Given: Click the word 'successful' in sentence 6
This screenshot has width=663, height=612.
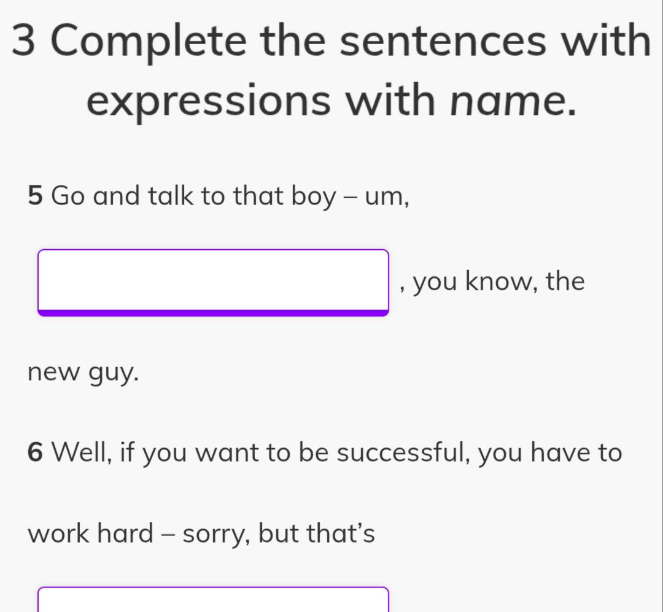Looking at the screenshot, I should tap(405, 453).
